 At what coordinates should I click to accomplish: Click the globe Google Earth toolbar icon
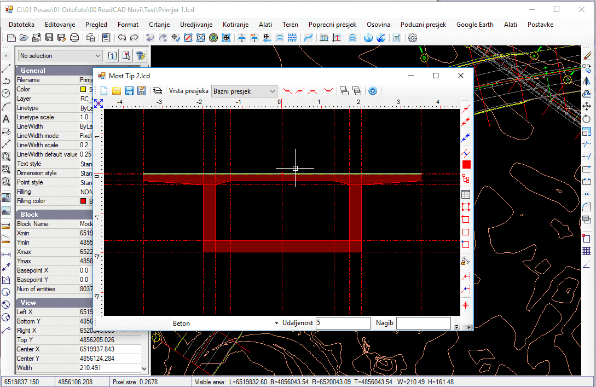pos(368,38)
